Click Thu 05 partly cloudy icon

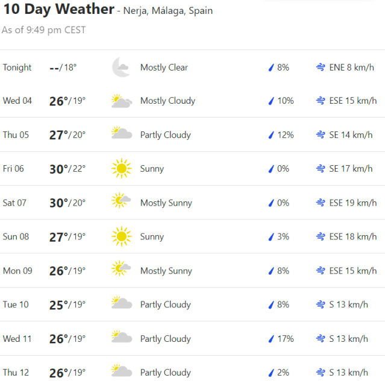121,134
